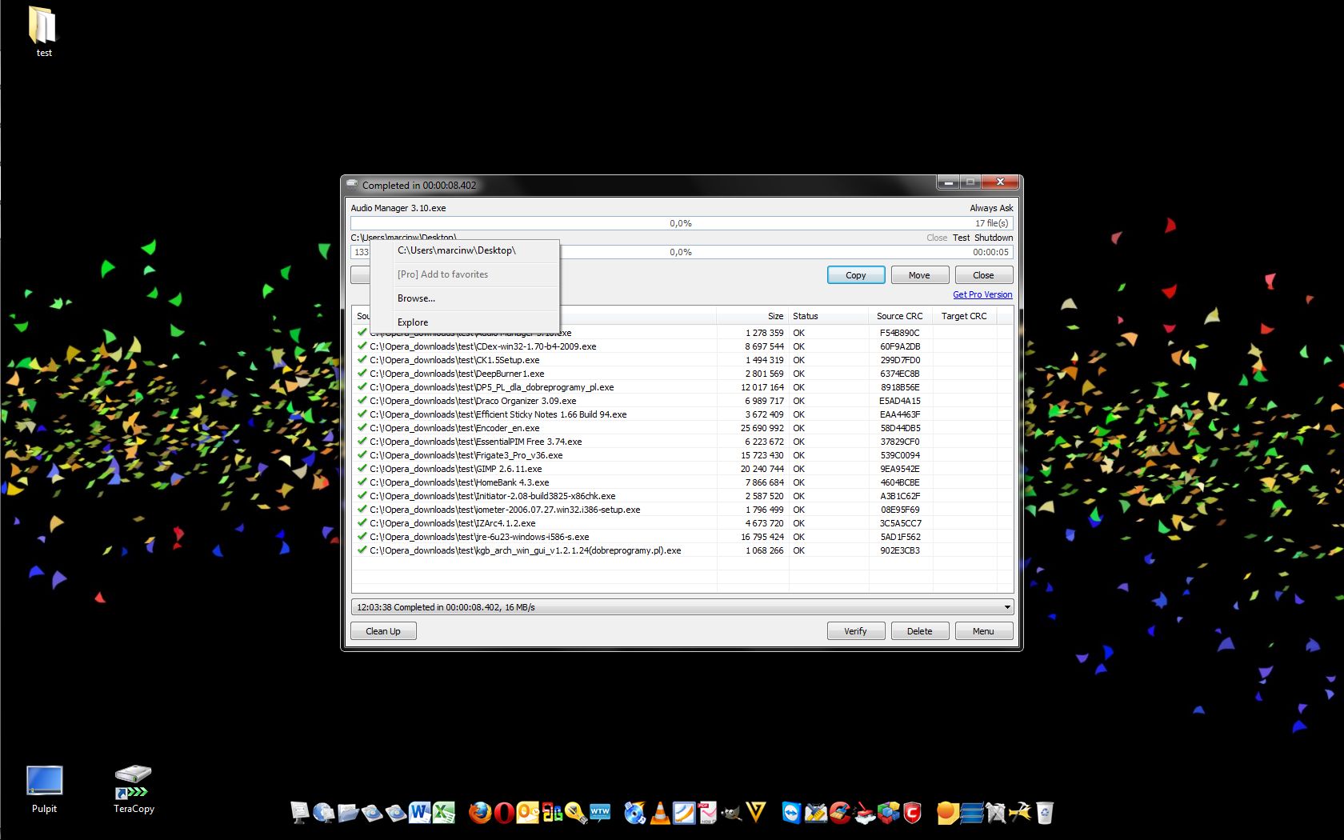Open the hammer tools dock icon

pos(1020,813)
